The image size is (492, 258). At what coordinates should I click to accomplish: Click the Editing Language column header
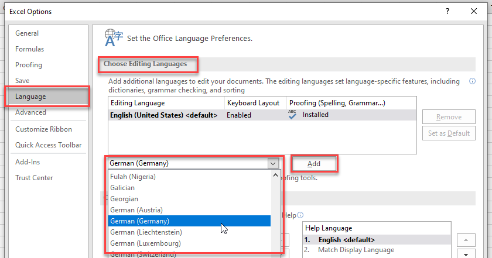tap(166, 103)
